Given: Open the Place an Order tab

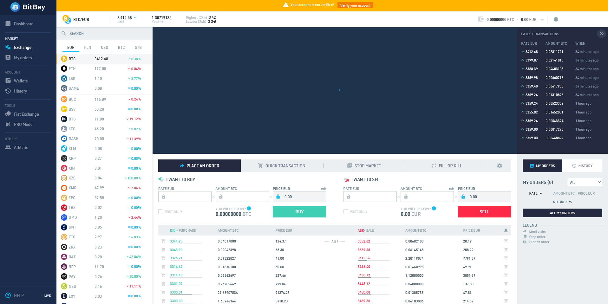Looking at the screenshot, I should tap(199, 166).
